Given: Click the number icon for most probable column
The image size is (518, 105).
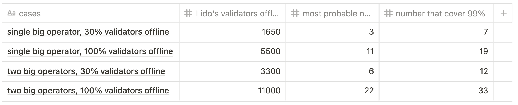Looking at the screenshot, I should pos(295,14).
